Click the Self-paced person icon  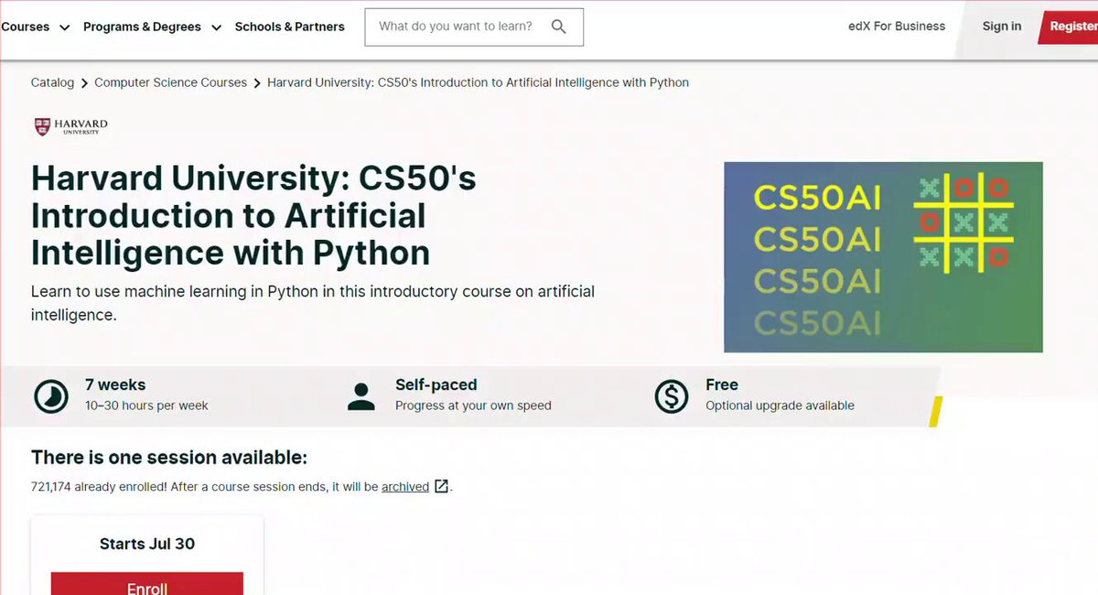361,396
